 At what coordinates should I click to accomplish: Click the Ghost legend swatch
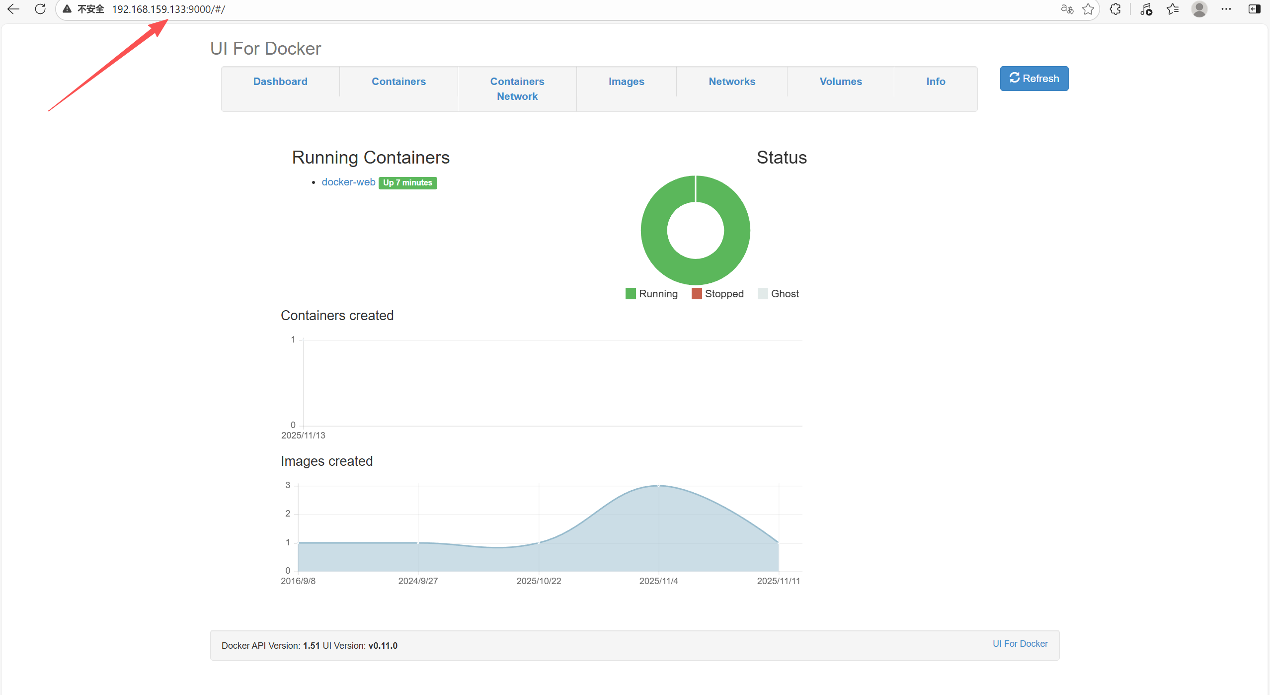tap(763, 294)
